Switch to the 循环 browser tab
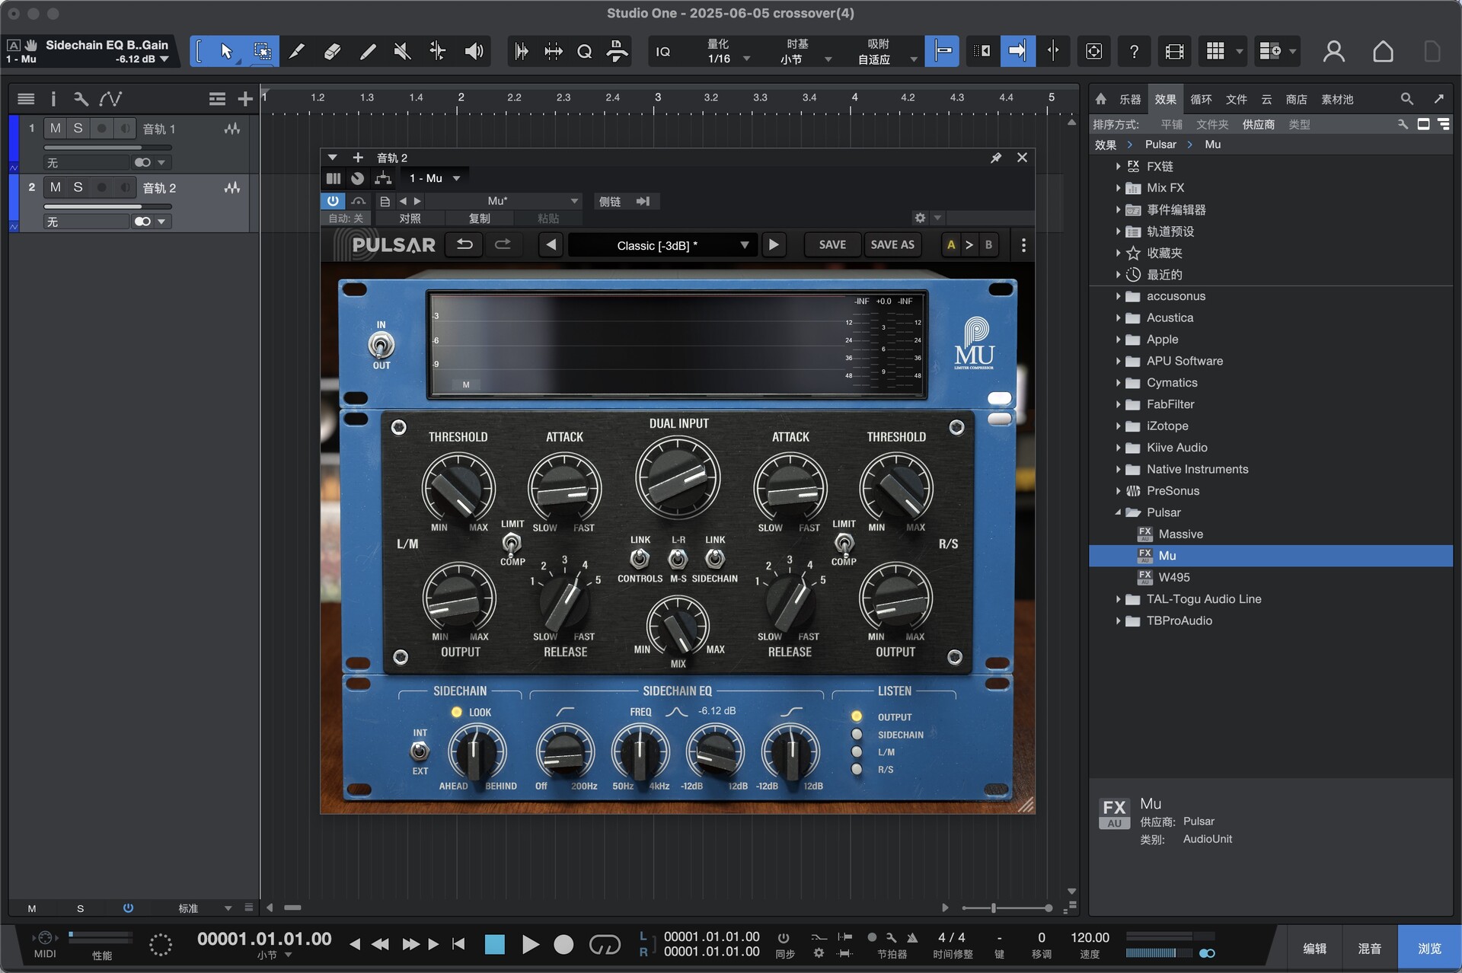This screenshot has width=1462, height=973. coord(1201,99)
